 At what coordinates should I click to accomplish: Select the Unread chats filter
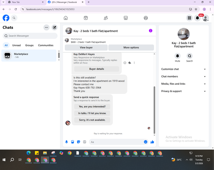pyautogui.click(x=16, y=45)
